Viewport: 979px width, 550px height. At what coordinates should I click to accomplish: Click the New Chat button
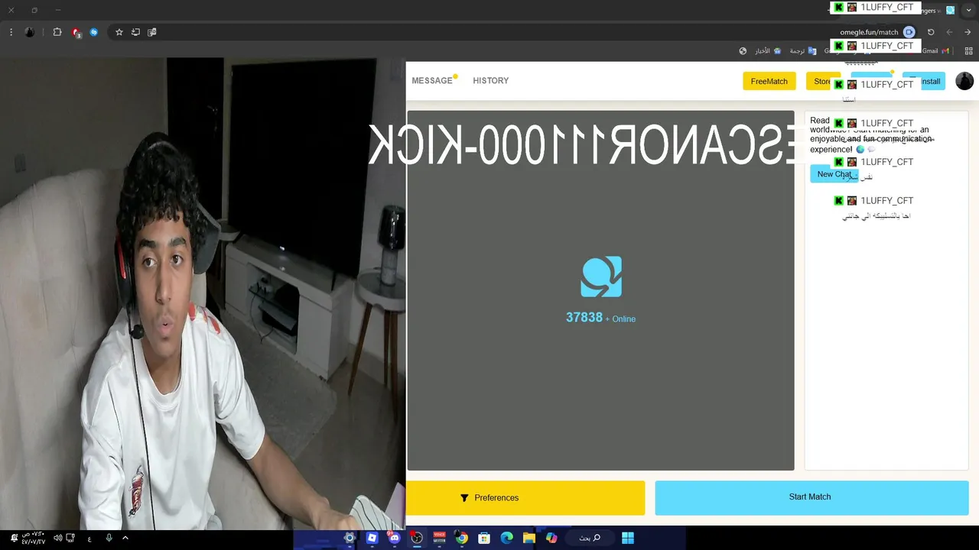(x=834, y=174)
